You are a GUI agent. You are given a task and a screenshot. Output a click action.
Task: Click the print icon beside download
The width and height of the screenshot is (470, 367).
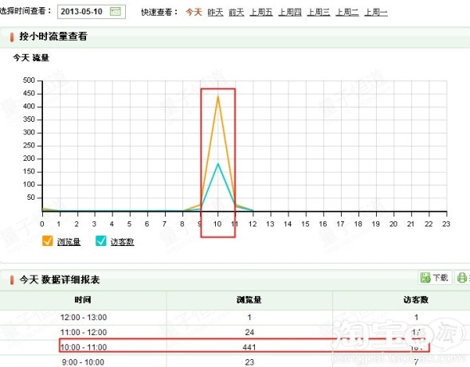[461, 278]
